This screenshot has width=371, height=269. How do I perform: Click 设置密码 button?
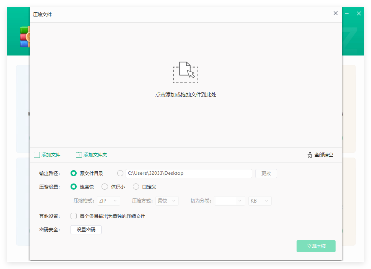coord(86,230)
